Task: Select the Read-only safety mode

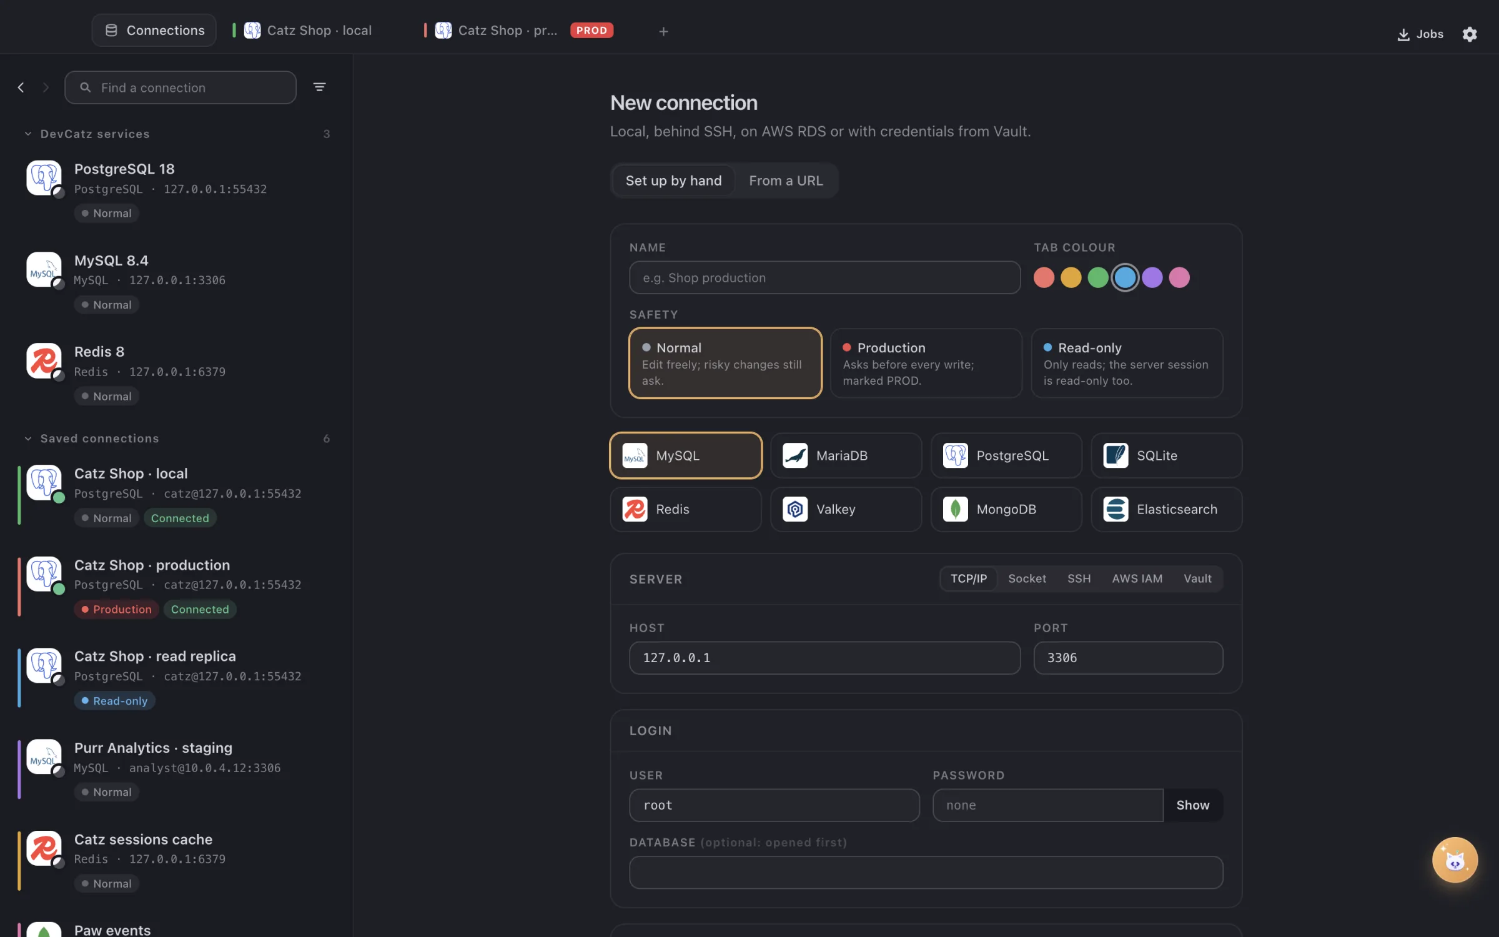Action: tap(1127, 363)
